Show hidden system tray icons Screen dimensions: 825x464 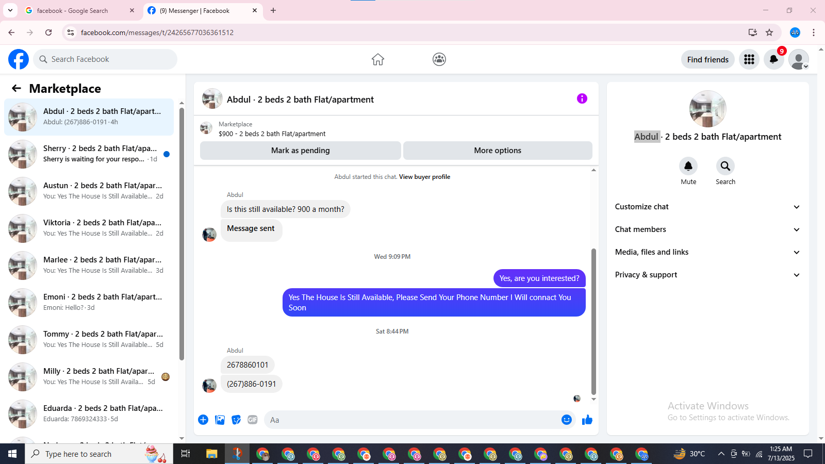pyautogui.click(x=721, y=454)
